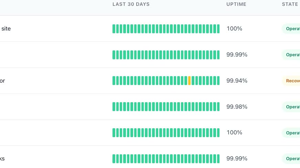Click the 99.98% uptime value
300x168 pixels.
coord(237,107)
